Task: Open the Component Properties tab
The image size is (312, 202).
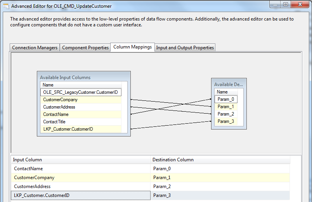Action: 85,48
